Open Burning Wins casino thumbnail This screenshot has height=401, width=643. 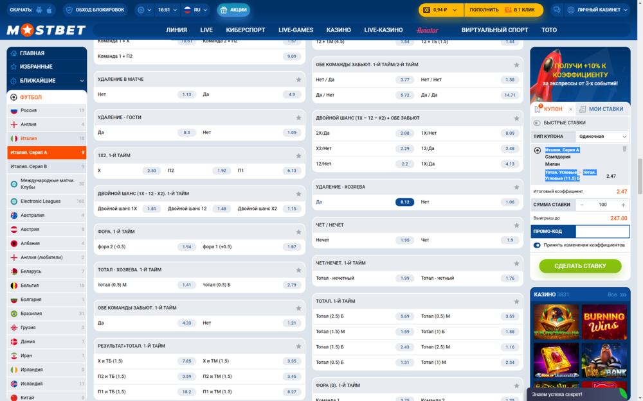pyautogui.click(x=604, y=322)
